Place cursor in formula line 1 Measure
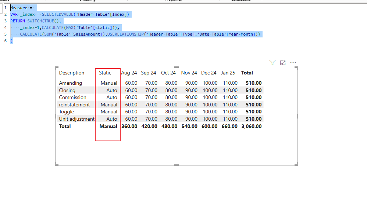The image size is (367, 204). 19,8
